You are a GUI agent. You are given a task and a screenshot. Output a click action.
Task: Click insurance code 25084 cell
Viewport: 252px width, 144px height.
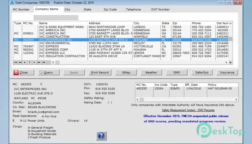click(x=159, y=89)
